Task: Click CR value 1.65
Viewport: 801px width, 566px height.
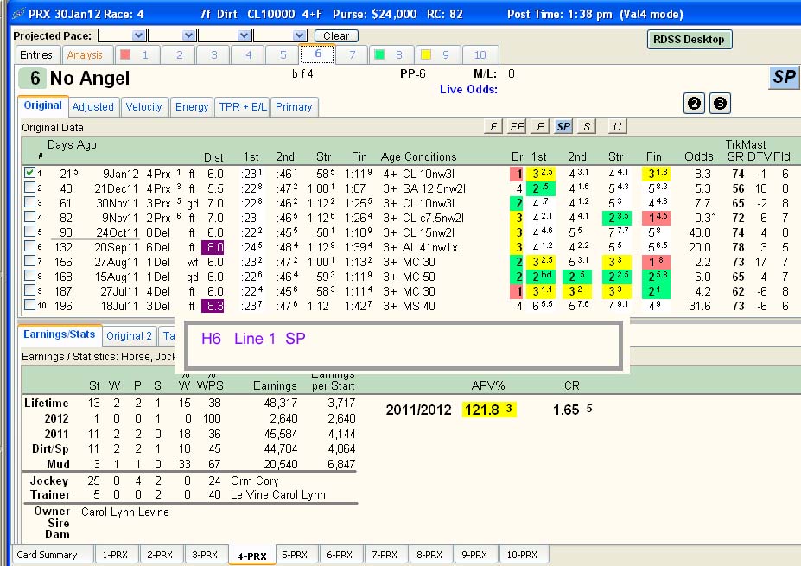Action: click(567, 410)
